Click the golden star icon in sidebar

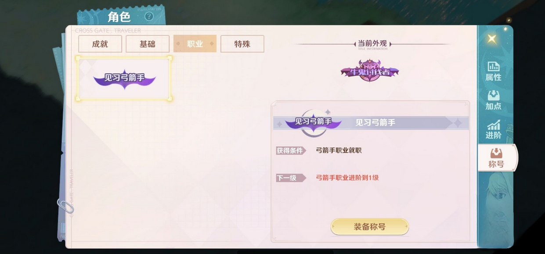492,39
